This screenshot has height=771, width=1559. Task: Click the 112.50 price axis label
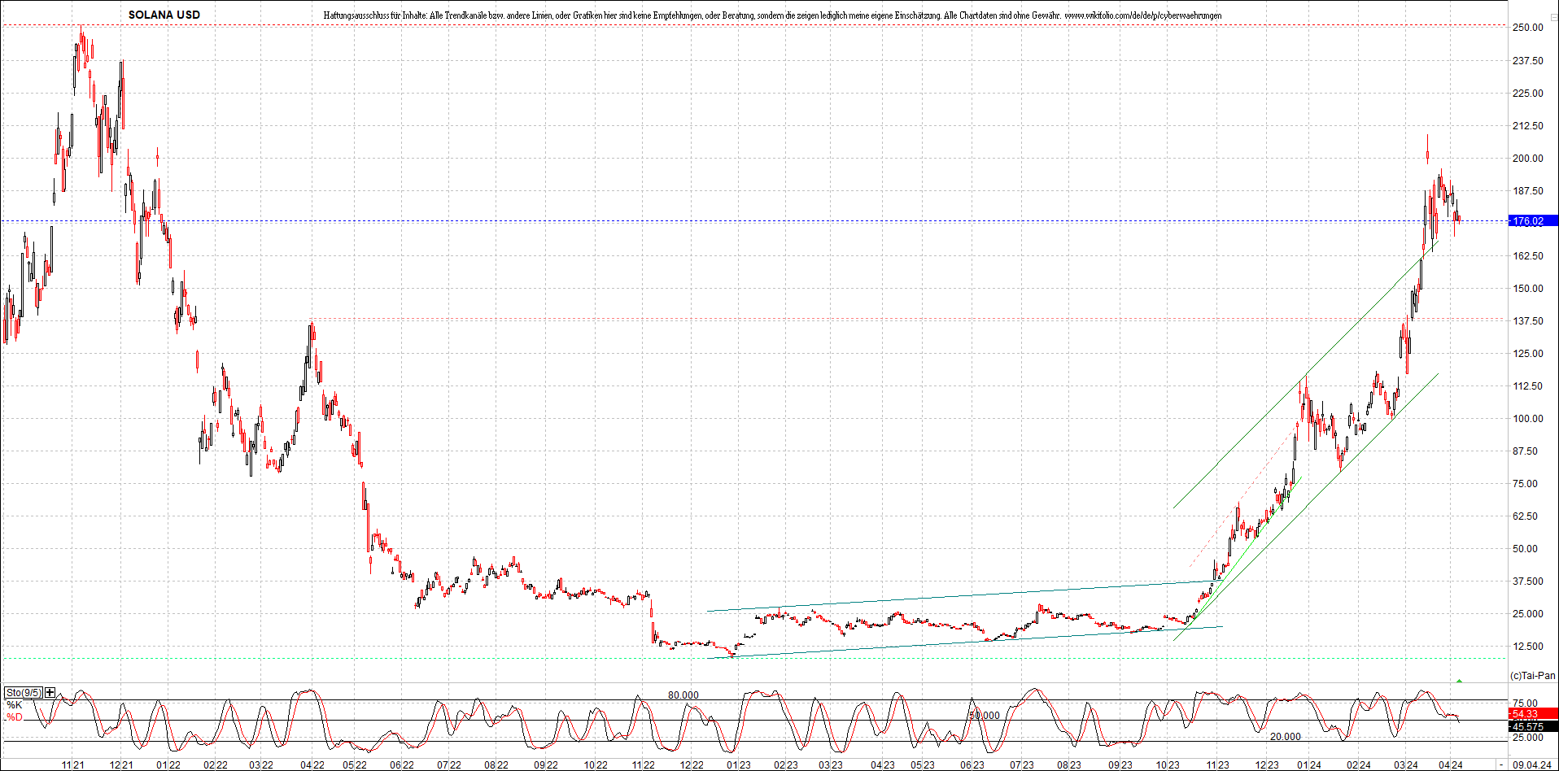[1527, 386]
